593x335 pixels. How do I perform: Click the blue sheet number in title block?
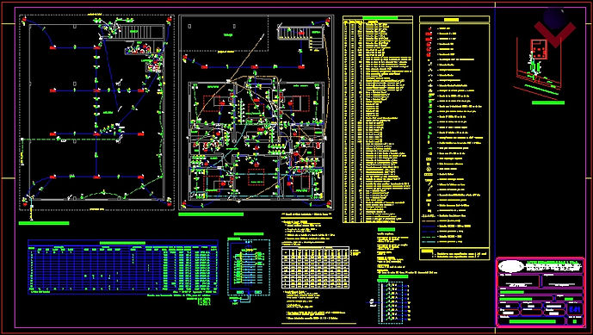click(x=574, y=309)
